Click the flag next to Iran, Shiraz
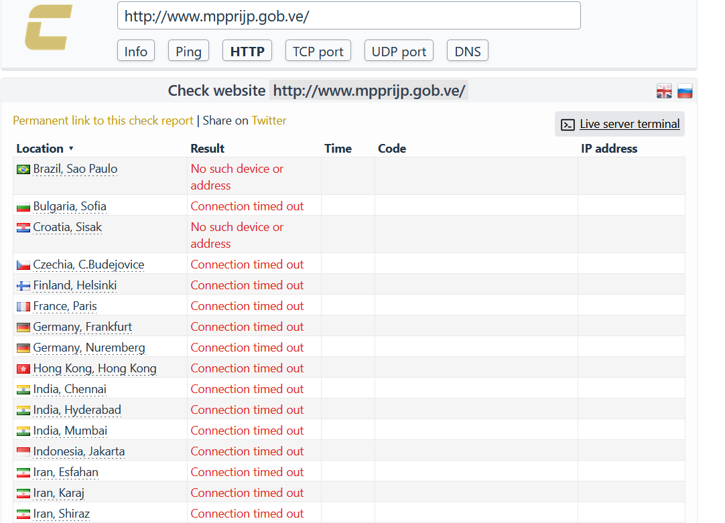Viewport: 725px width, 523px height. [23, 515]
